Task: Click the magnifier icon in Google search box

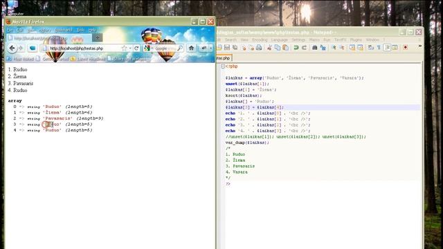Action: 180,48
